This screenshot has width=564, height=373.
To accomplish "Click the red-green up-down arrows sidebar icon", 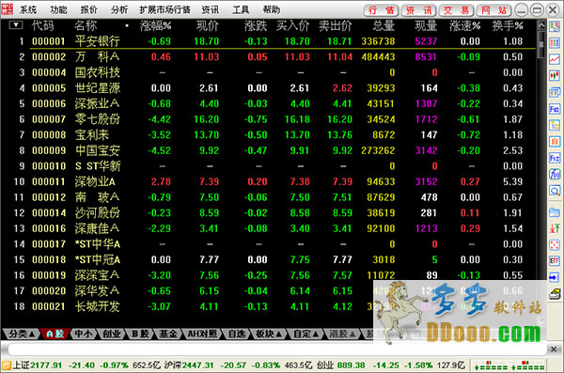I will [x=555, y=228].
